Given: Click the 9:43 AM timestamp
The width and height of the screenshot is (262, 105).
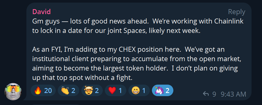Looking at the screenshot, I should pos(233,94).
